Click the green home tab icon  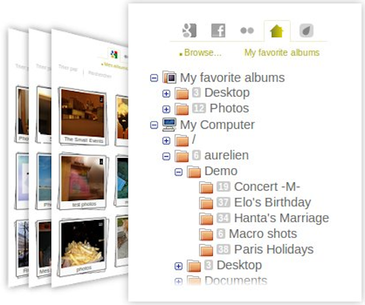coord(277,31)
